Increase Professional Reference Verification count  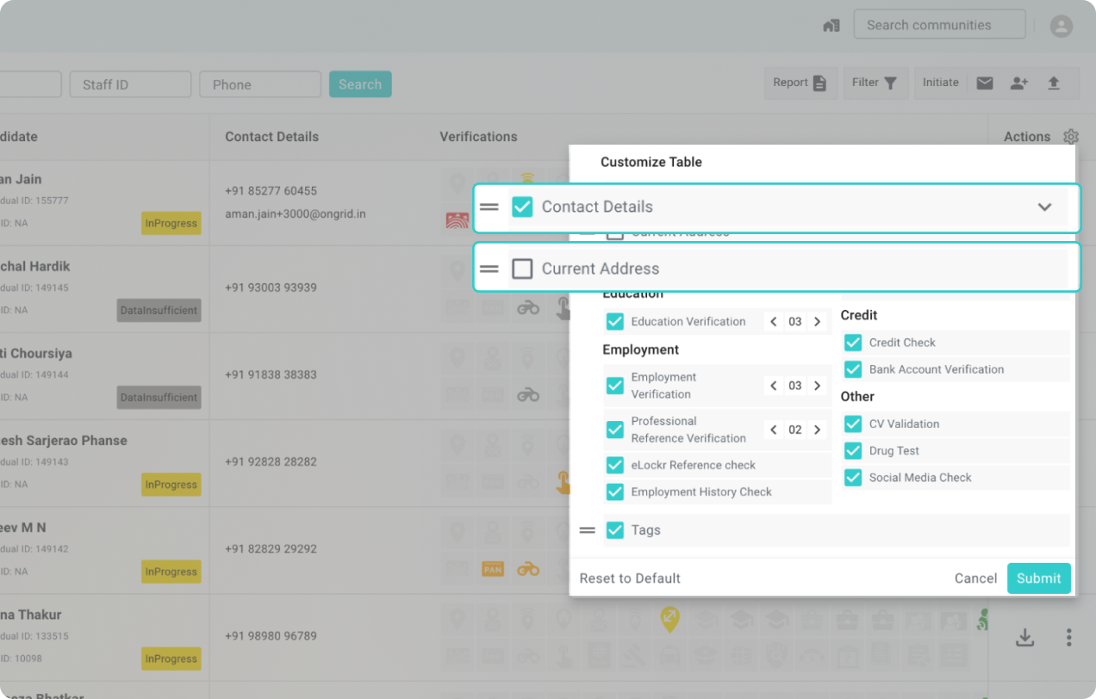pyautogui.click(x=817, y=430)
